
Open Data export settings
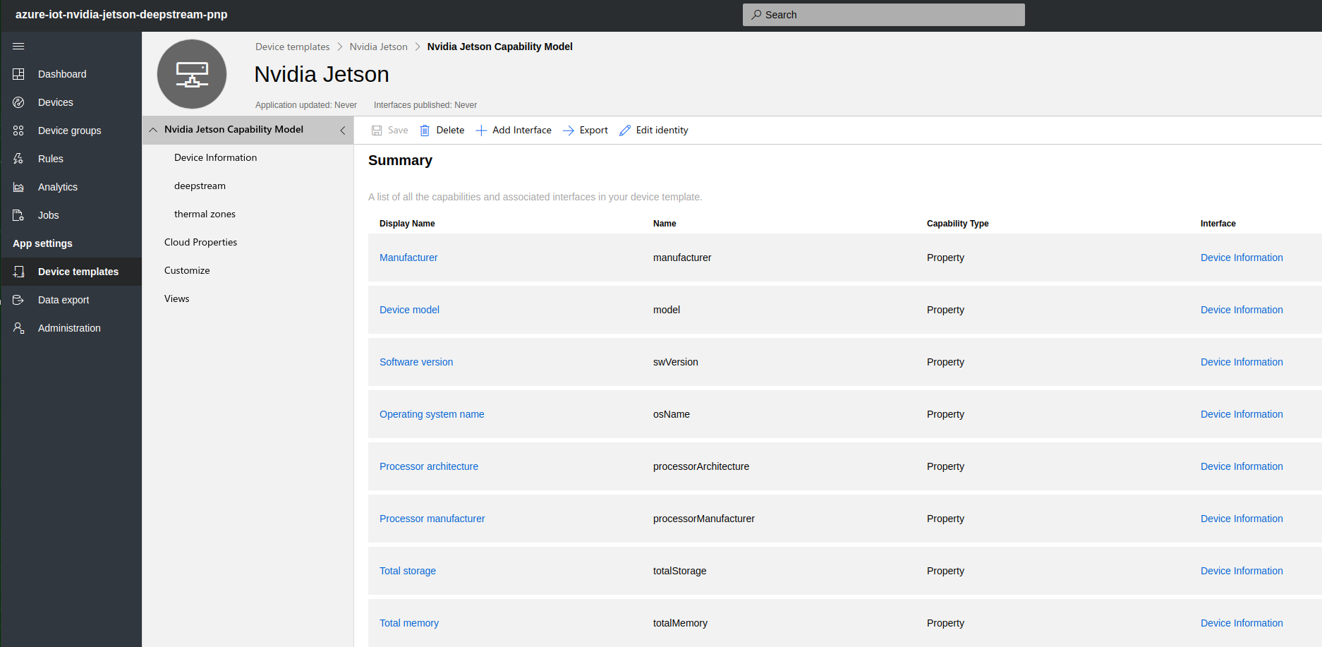click(63, 300)
